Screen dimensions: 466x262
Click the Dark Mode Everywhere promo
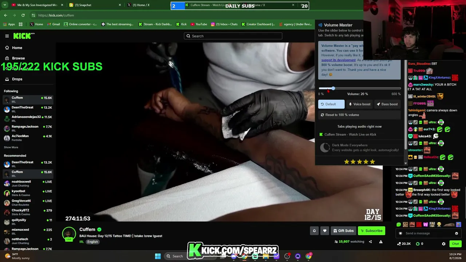[359, 147]
